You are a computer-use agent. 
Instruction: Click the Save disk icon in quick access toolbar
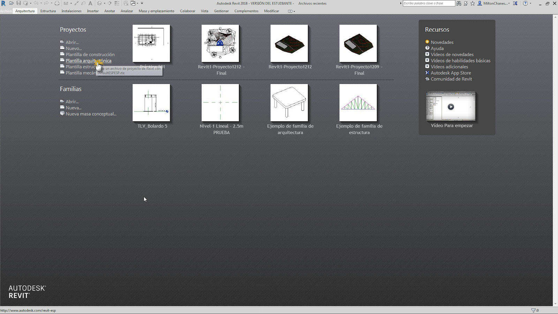click(x=18, y=3)
